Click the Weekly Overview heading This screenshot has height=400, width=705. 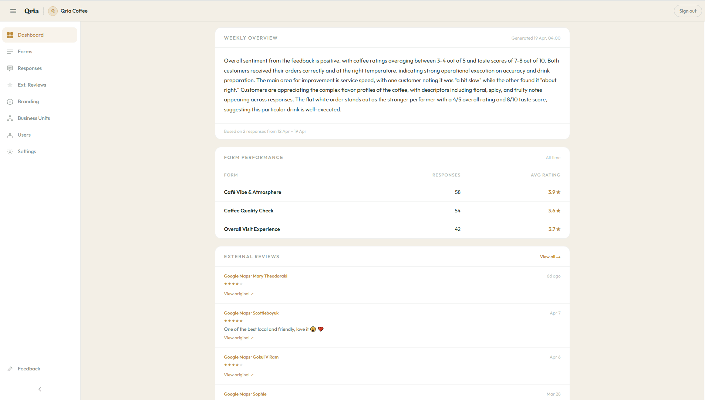click(x=251, y=38)
